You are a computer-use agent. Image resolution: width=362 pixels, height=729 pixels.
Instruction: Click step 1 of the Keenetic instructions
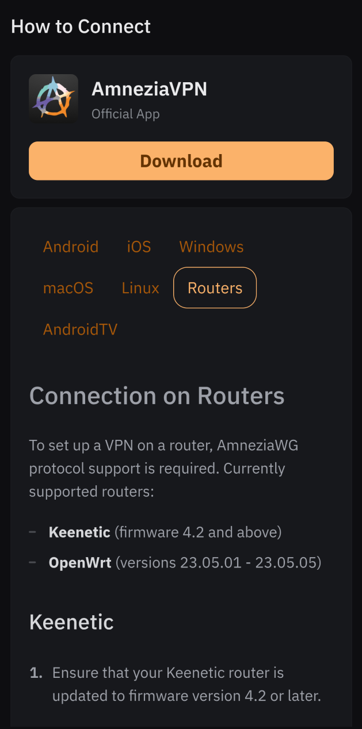click(186, 684)
